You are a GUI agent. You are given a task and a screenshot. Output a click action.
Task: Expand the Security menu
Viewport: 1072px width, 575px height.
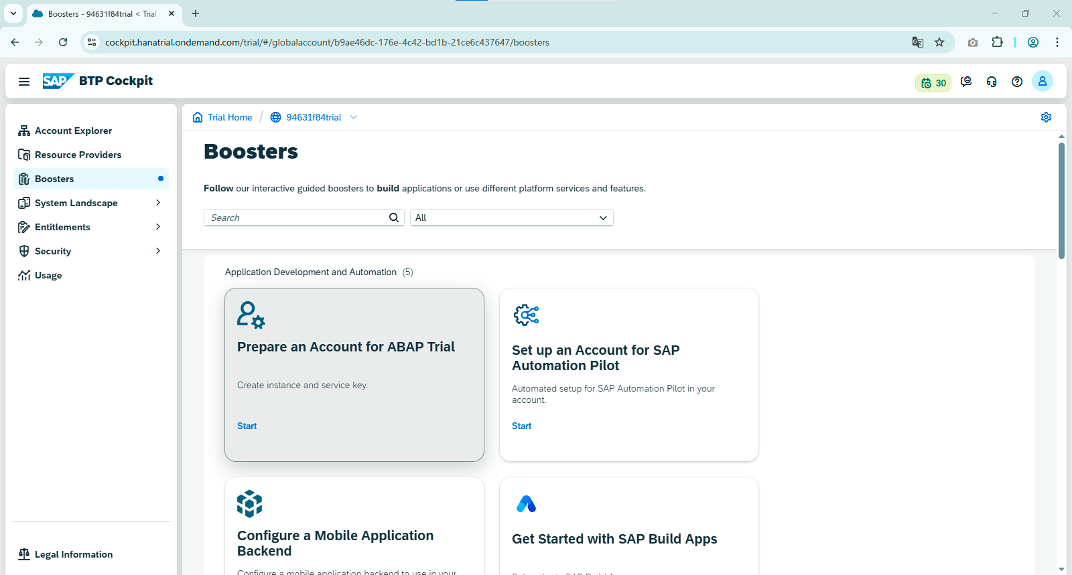158,251
